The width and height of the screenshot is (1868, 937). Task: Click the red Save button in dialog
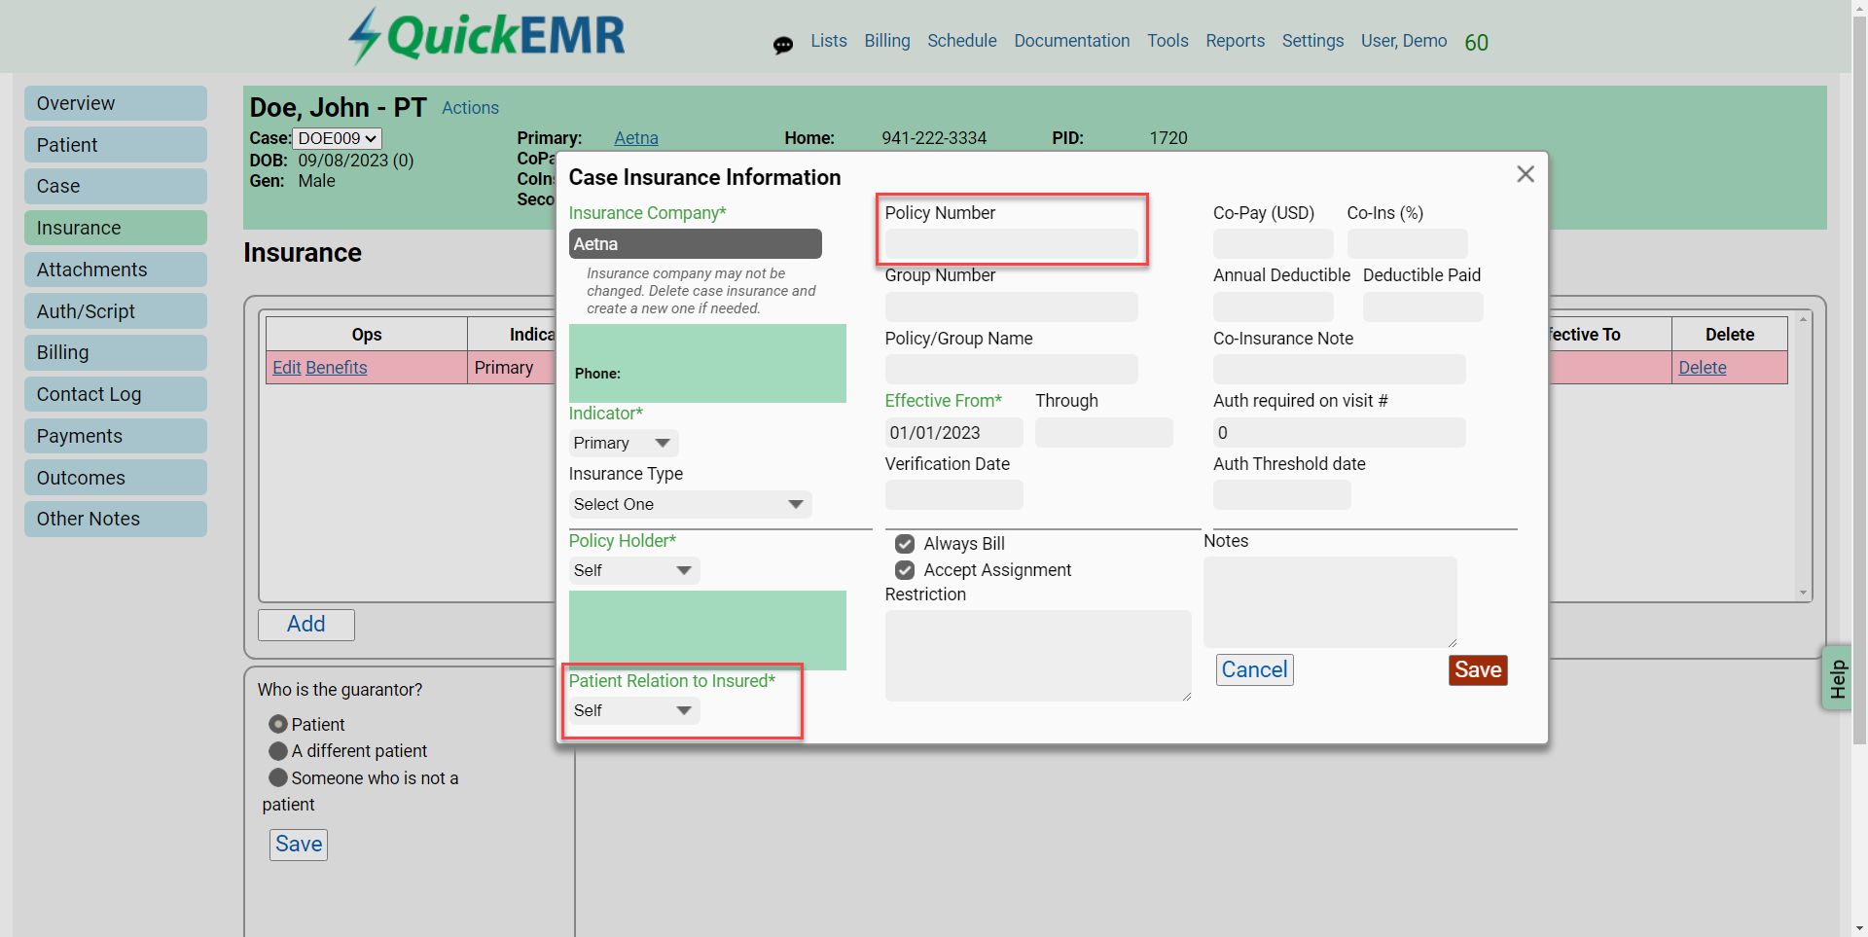(x=1478, y=669)
